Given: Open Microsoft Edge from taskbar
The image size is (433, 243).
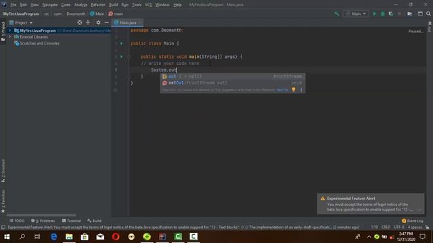Looking at the screenshot, I should pos(53,237).
